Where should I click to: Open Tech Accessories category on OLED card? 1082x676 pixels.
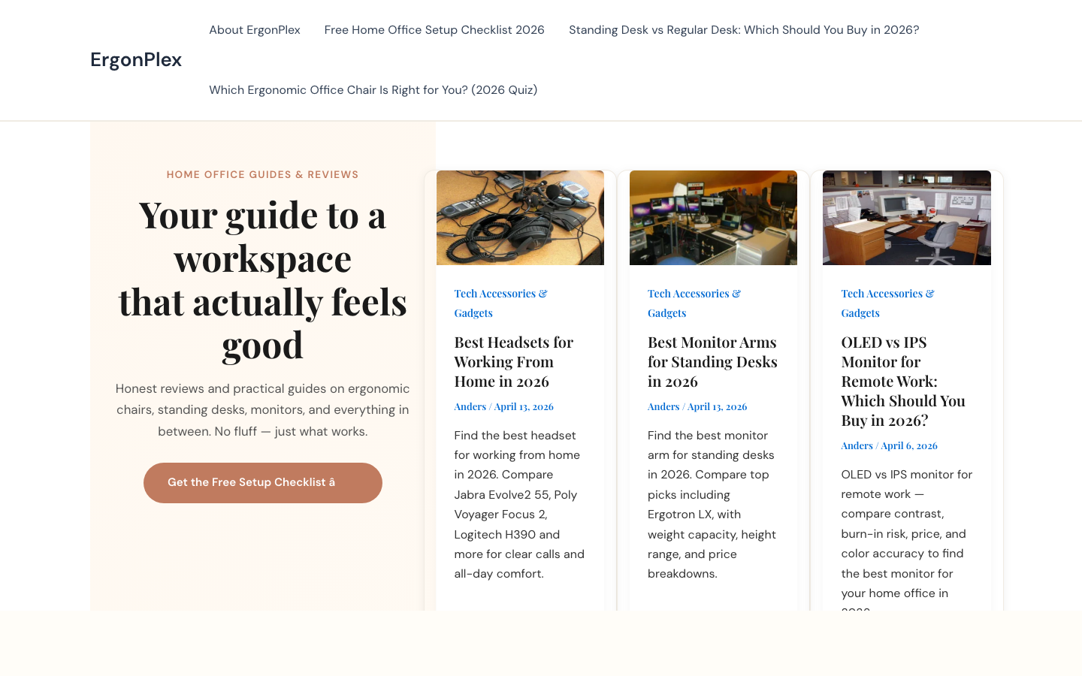887,294
